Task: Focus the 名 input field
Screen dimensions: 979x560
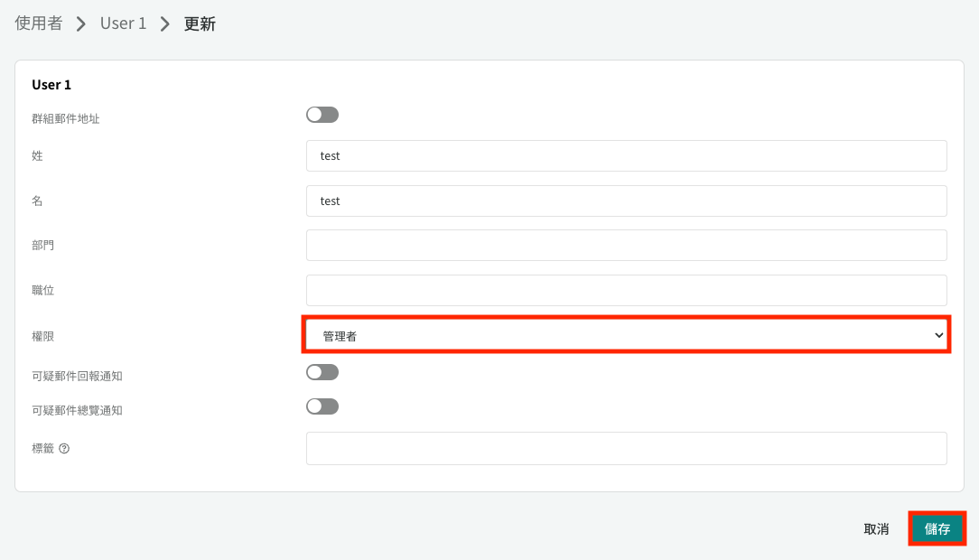Action: [626, 201]
